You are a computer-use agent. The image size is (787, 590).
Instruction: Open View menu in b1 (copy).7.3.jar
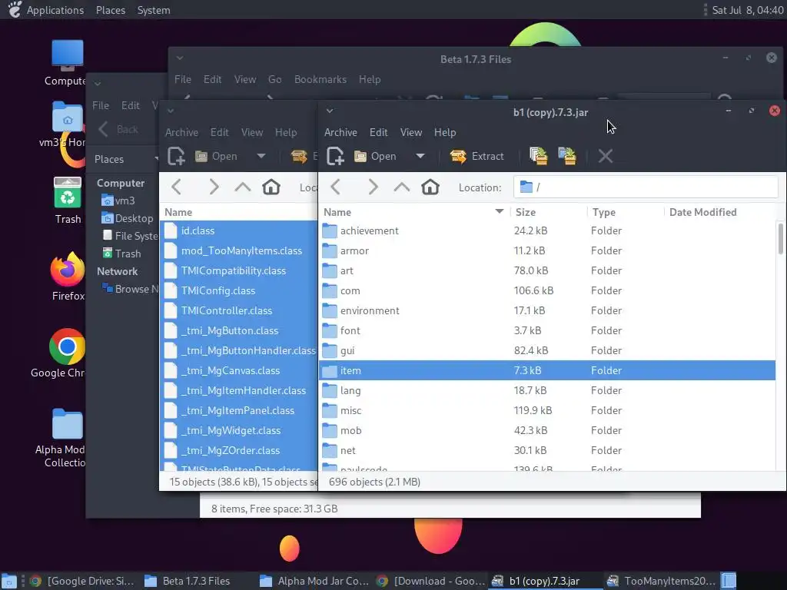click(410, 132)
